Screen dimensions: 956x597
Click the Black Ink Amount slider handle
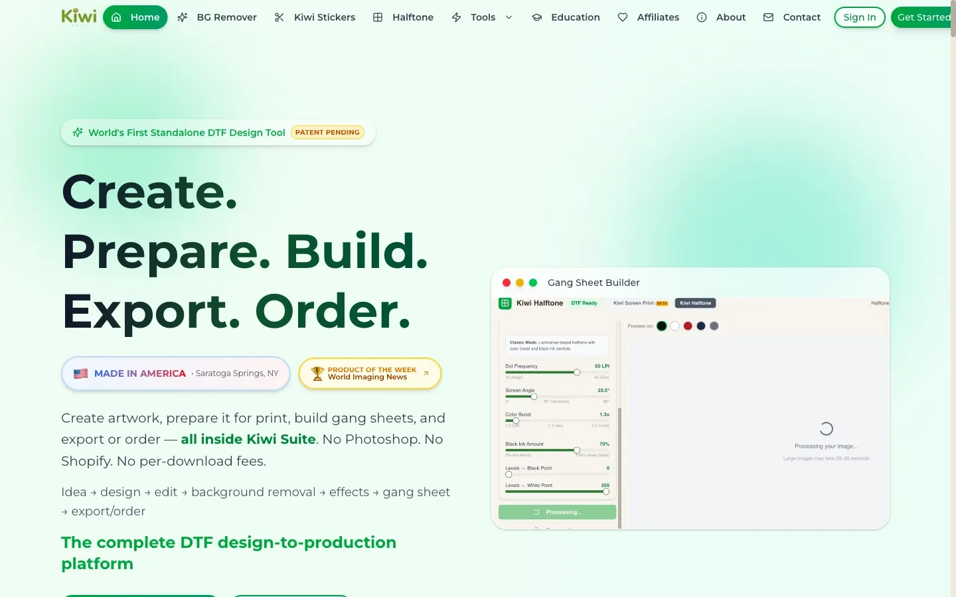point(577,450)
